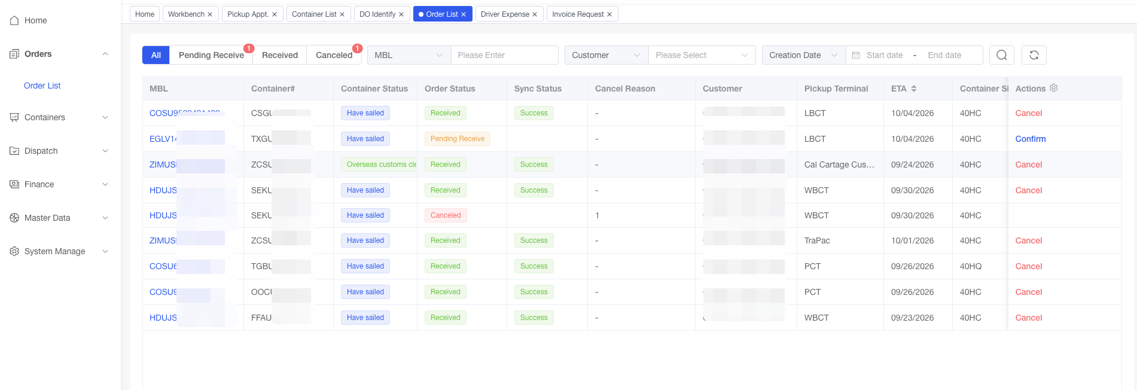The width and height of the screenshot is (1137, 390).
Task: Open the Creation Date type dropdown
Action: [x=804, y=55]
